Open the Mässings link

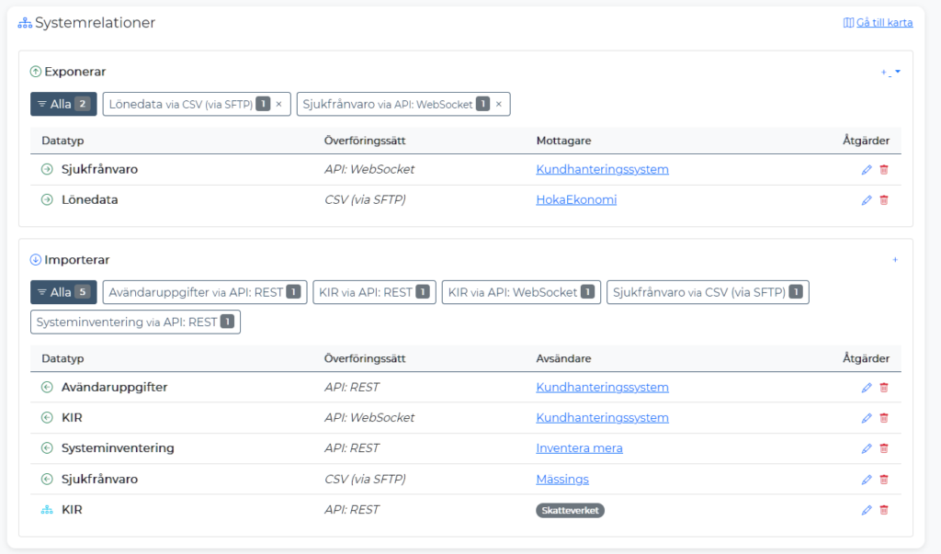pos(562,479)
